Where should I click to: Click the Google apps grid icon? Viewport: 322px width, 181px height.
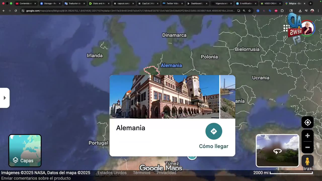point(286,28)
